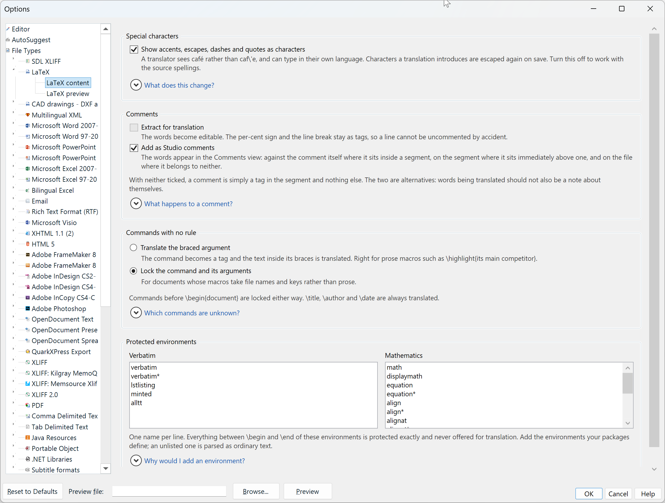This screenshot has height=503, width=665.
Task: Expand the SDL XLIFF tree node
Action: pyautogui.click(x=13, y=59)
